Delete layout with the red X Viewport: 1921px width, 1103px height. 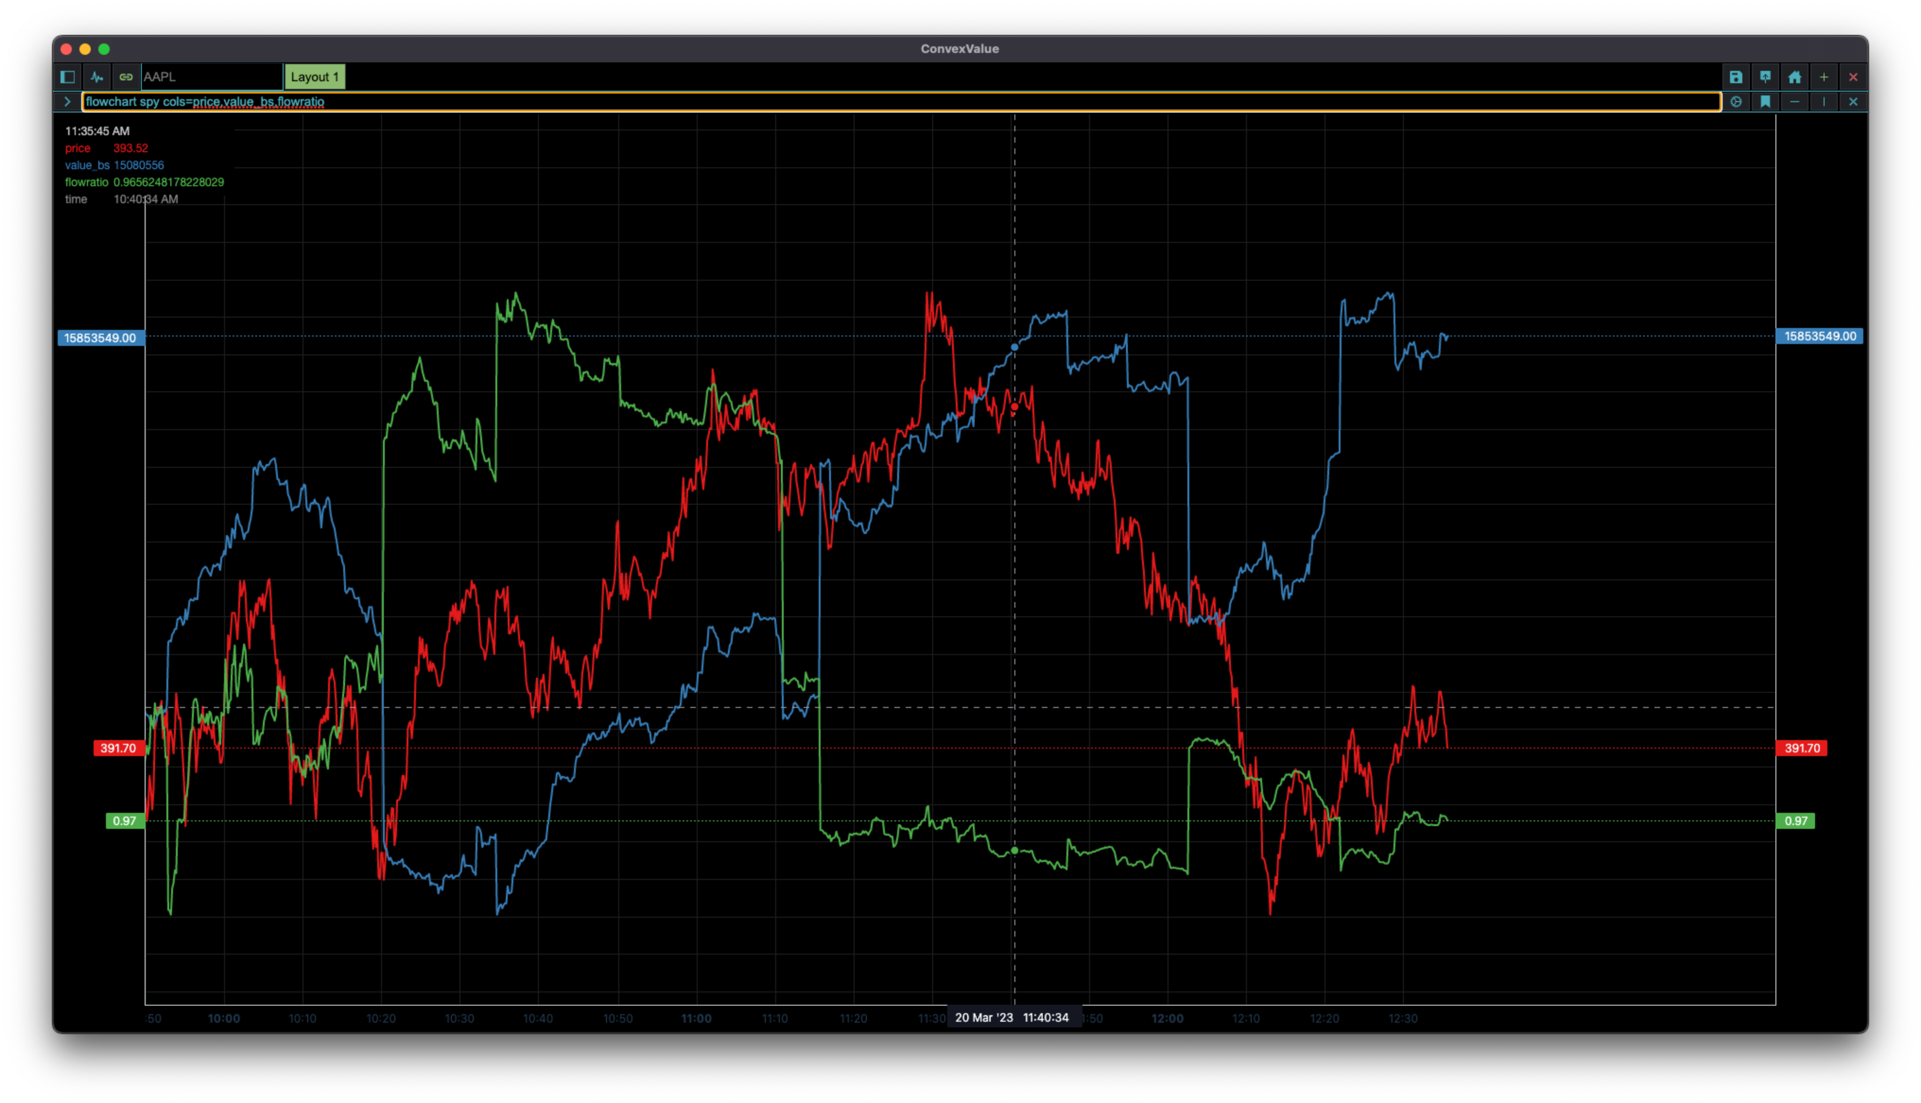tap(1853, 77)
